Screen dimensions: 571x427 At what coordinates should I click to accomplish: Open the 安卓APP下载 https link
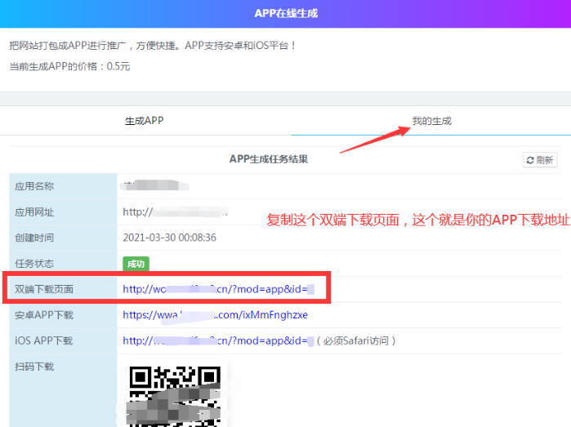coord(215,314)
